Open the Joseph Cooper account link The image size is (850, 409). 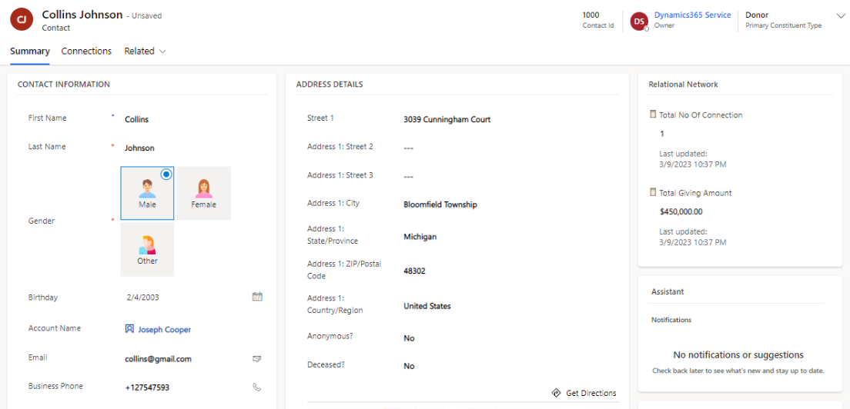[x=164, y=330]
